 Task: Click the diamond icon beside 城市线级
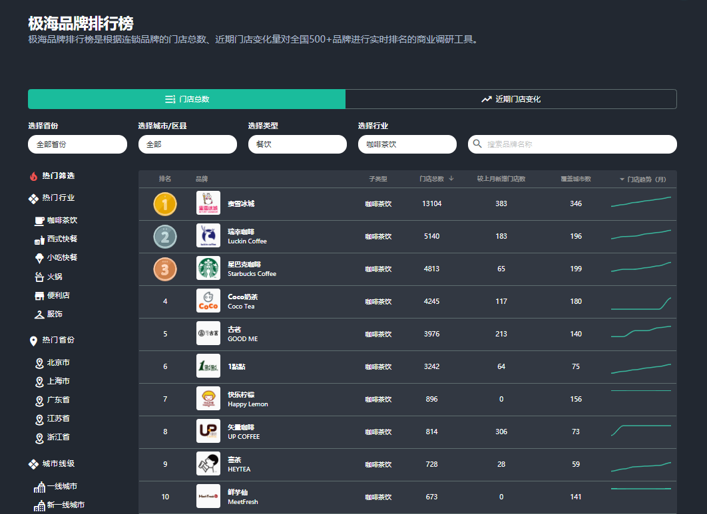(33, 464)
